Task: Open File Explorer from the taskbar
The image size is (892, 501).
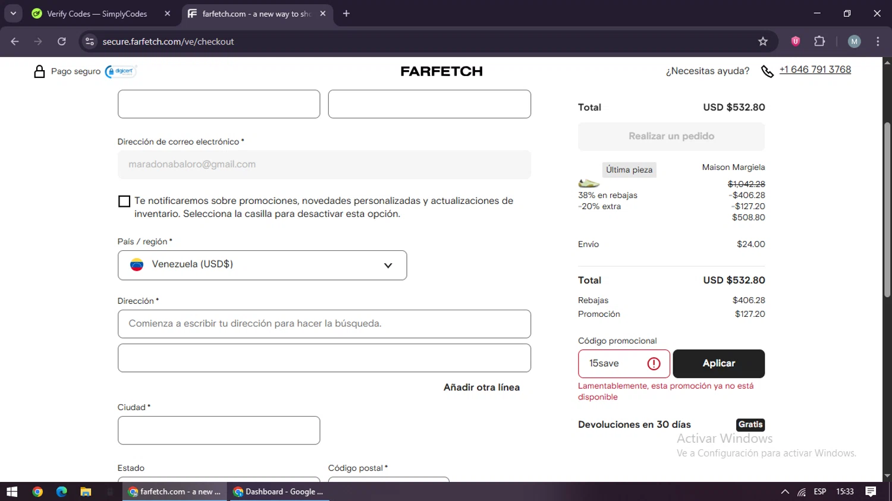Action: pos(86,491)
